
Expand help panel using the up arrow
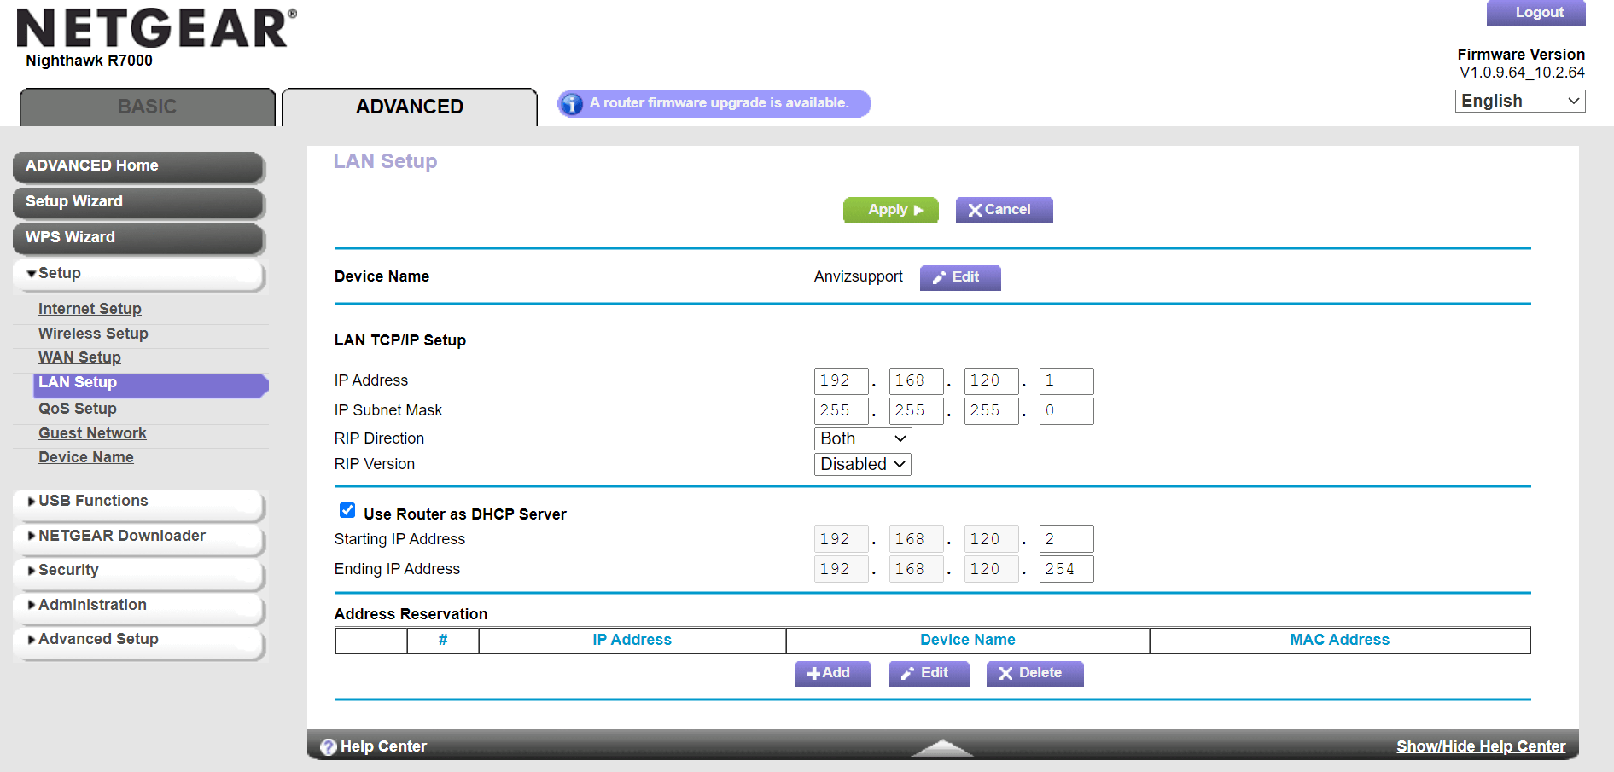(941, 748)
